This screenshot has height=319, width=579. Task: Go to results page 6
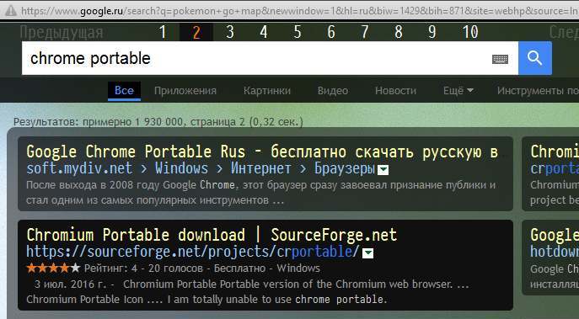pos(331,32)
